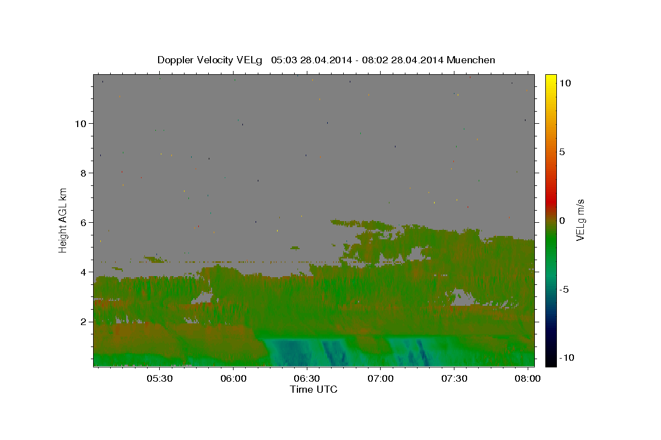Click the colorbar value -10
This screenshot has width=661, height=440.
point(567,358)
